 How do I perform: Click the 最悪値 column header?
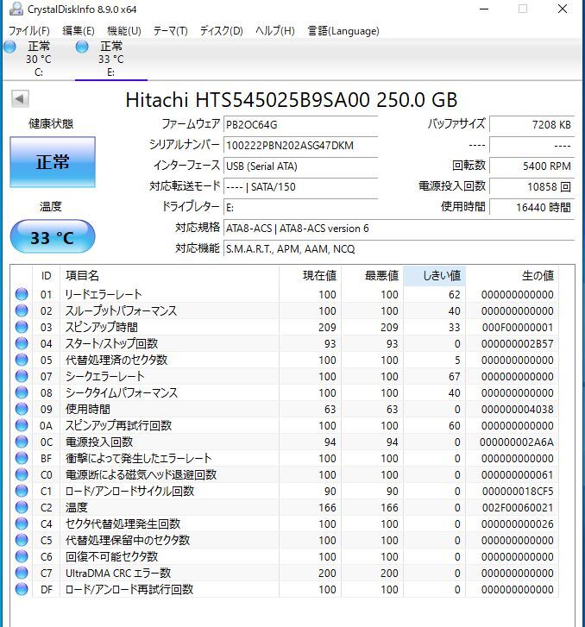(372, 276)
